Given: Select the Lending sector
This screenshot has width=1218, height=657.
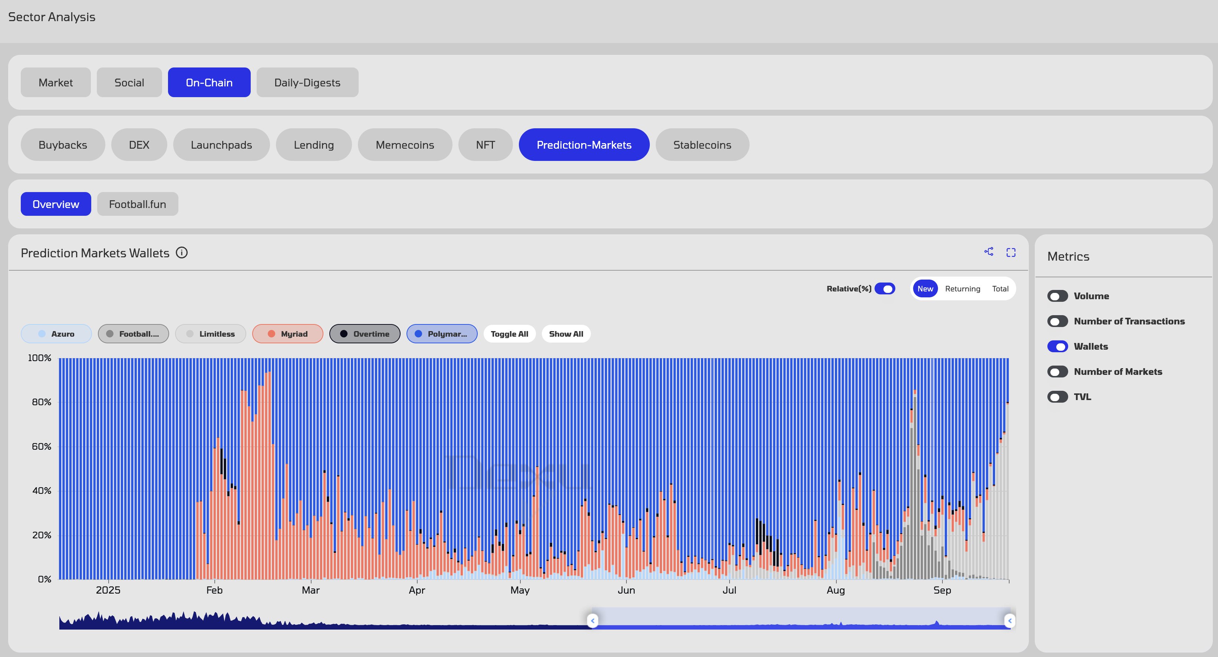Looking at the screenshot, I should click(x=313, y=145).
